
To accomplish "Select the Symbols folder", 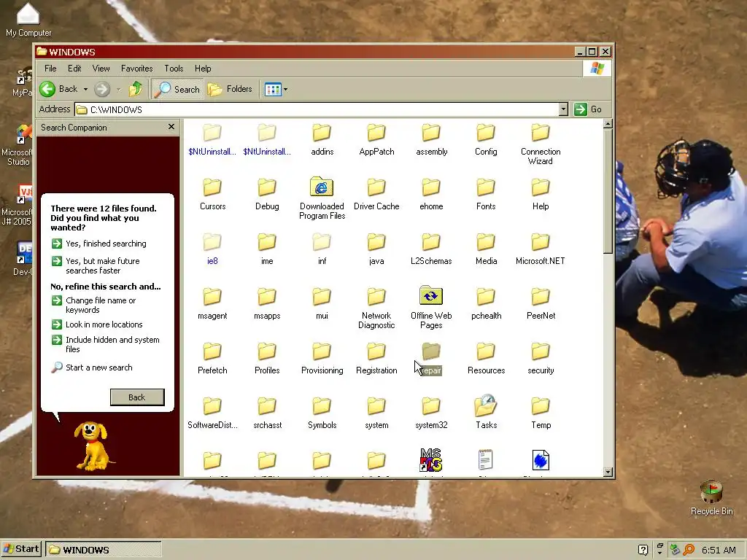I will pos(322,413).
